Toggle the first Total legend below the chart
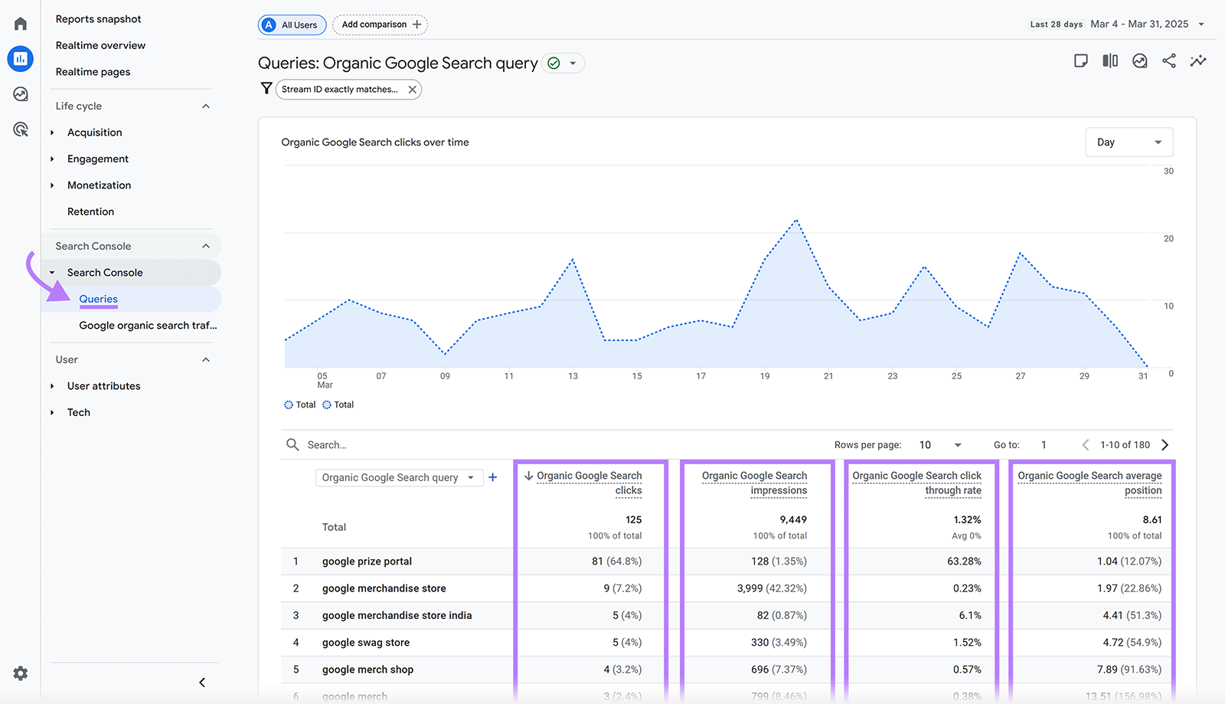 click(299, 404)
